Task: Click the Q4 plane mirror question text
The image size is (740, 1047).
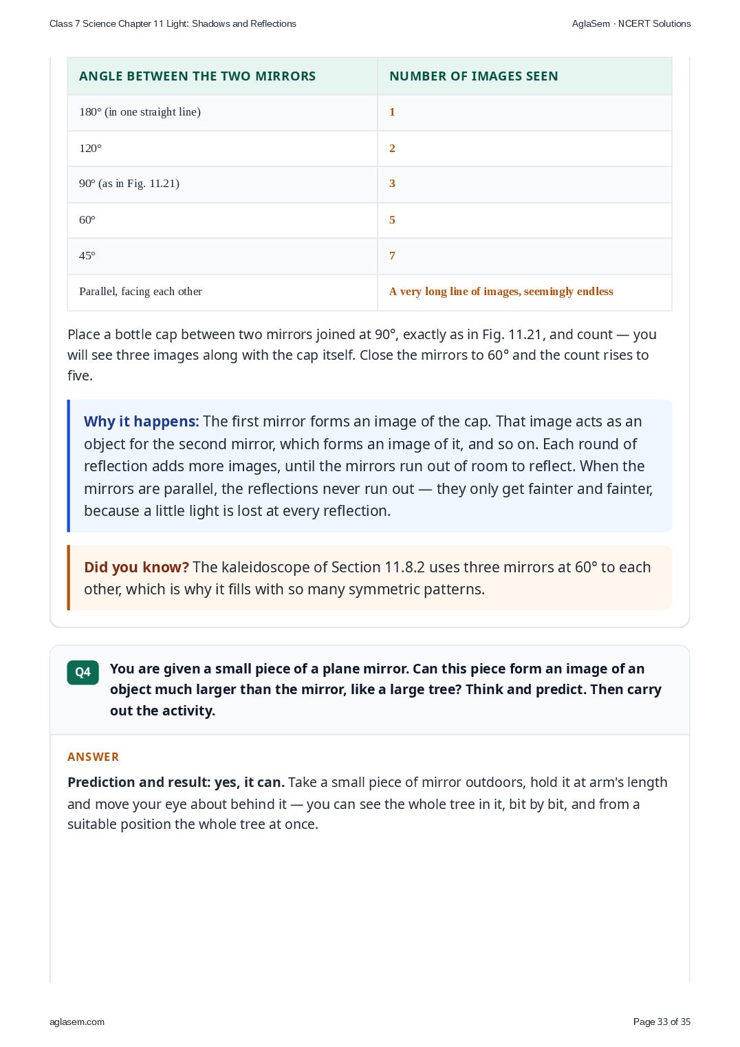Action: (386, 689)
